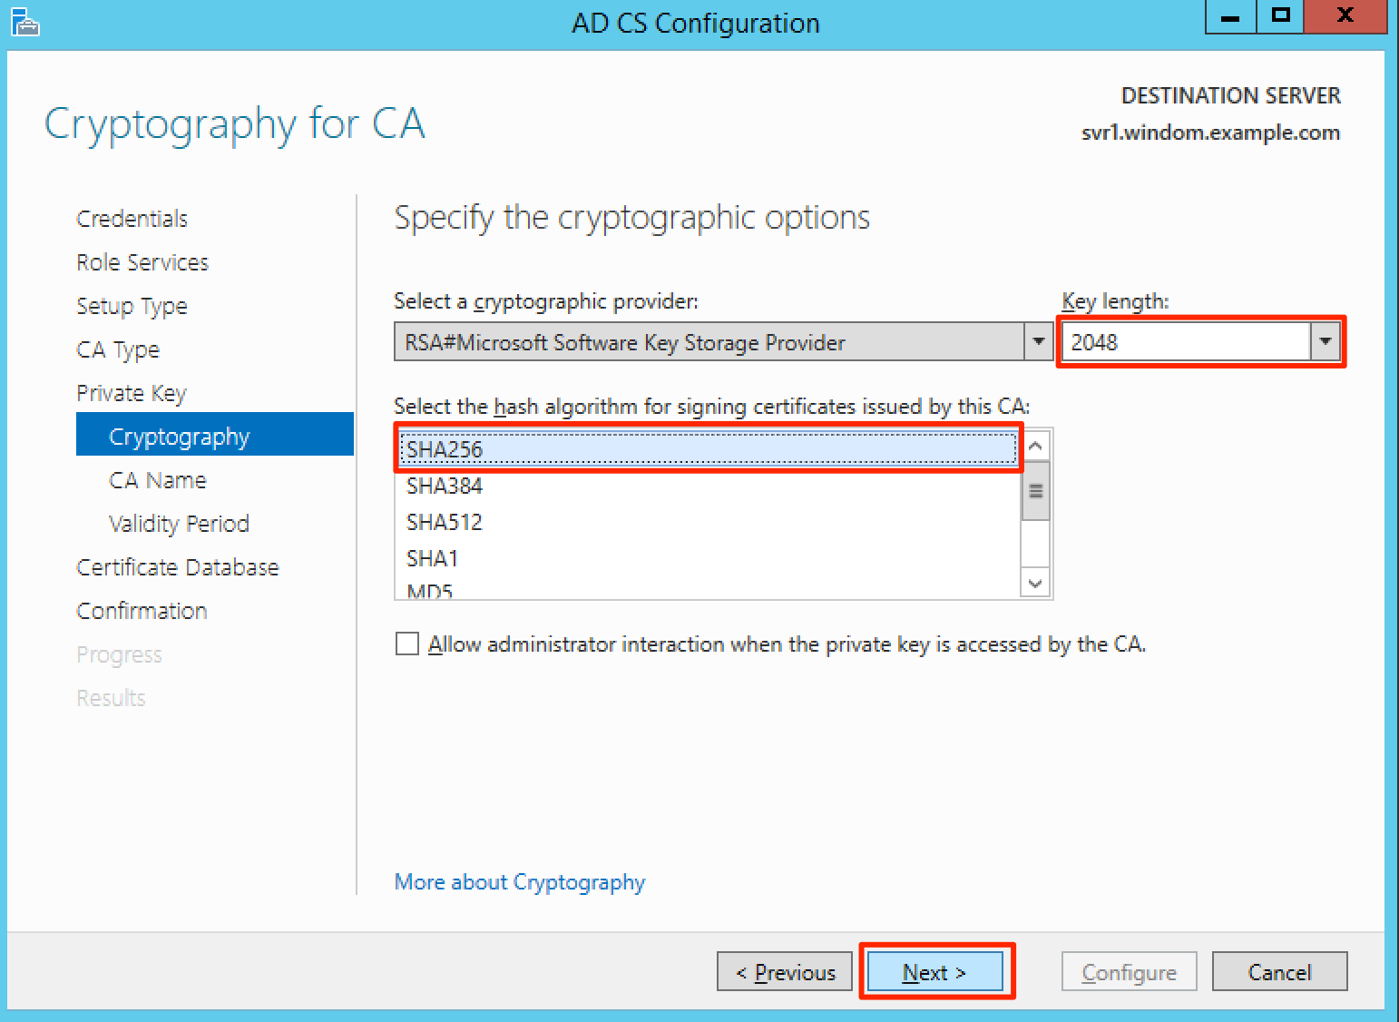
Task: Cancel the AD CS configuration wizard
Action: pos(1279,972)
